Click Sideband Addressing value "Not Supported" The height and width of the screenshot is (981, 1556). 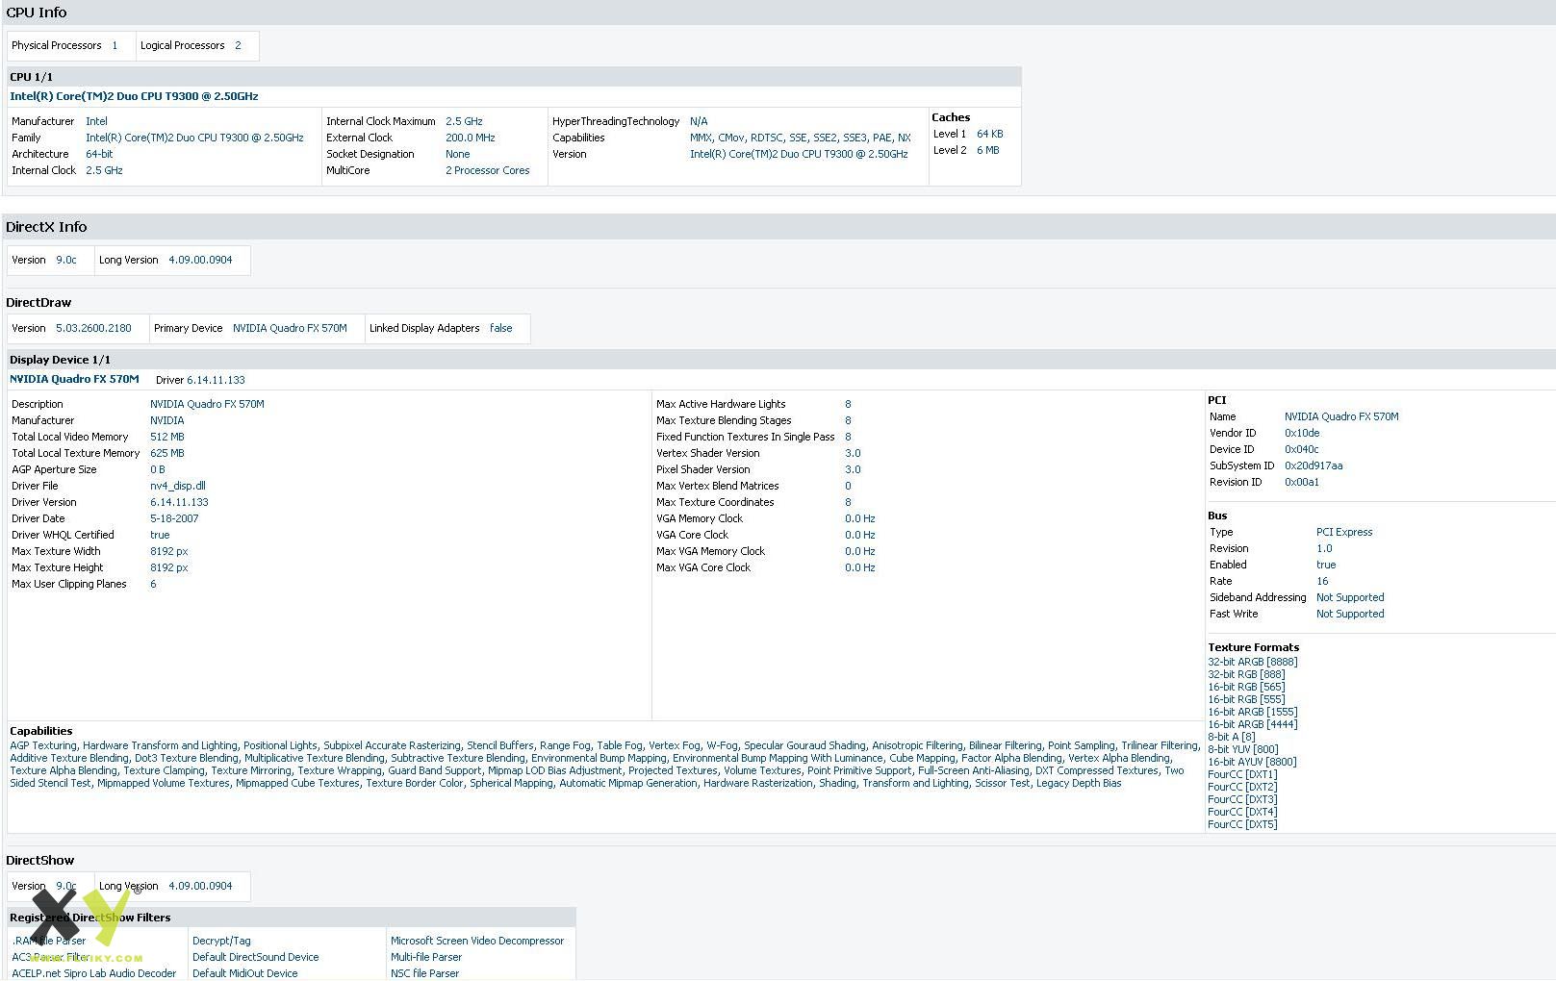[x=1350, y=597]
